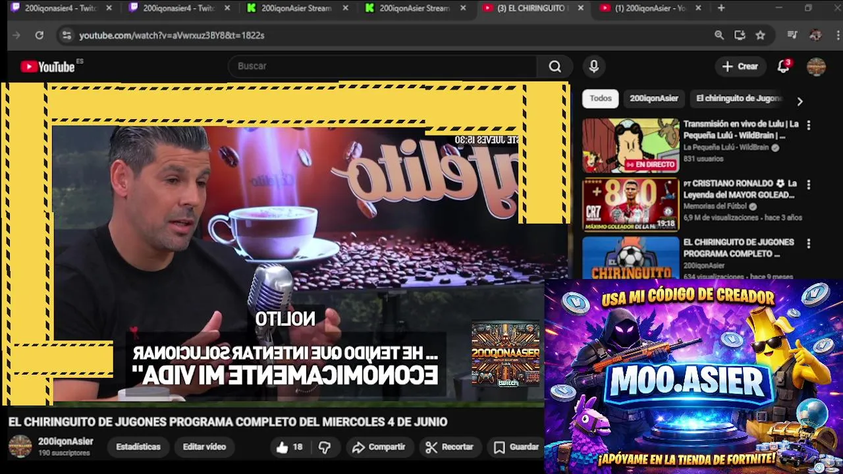This screenshot has height=474, width=843.
Task: Close the first 200iqonAsier Stream tab
Action: click(345, 8)
